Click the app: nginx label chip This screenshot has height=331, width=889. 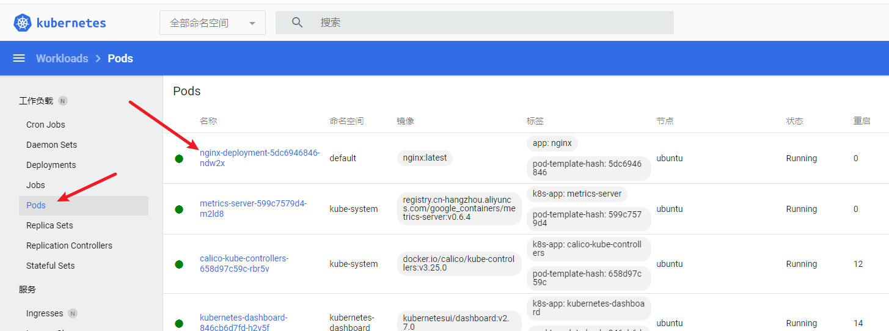[x=552, y=143]
